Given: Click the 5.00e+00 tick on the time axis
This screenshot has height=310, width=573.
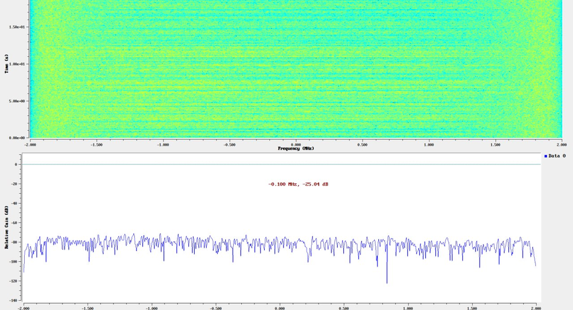Looking at the screenshot, I should (x=16, y=101).
